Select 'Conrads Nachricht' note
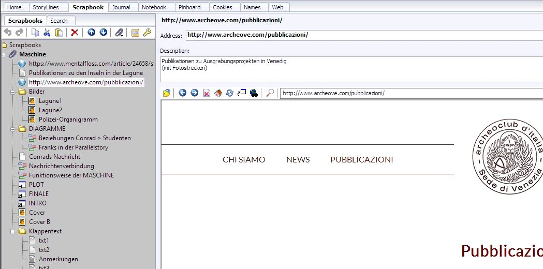Screen dimensions: 543x269 pos(55,156)
